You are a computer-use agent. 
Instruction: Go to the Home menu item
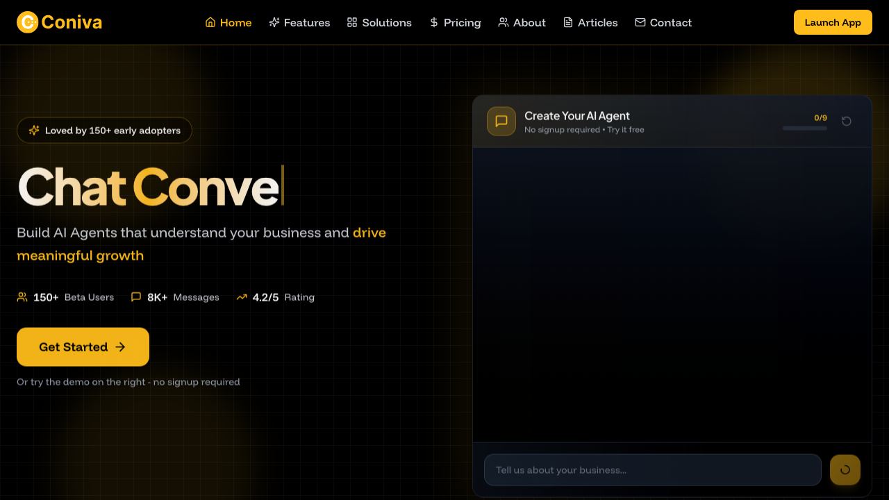tap(229, 22)
